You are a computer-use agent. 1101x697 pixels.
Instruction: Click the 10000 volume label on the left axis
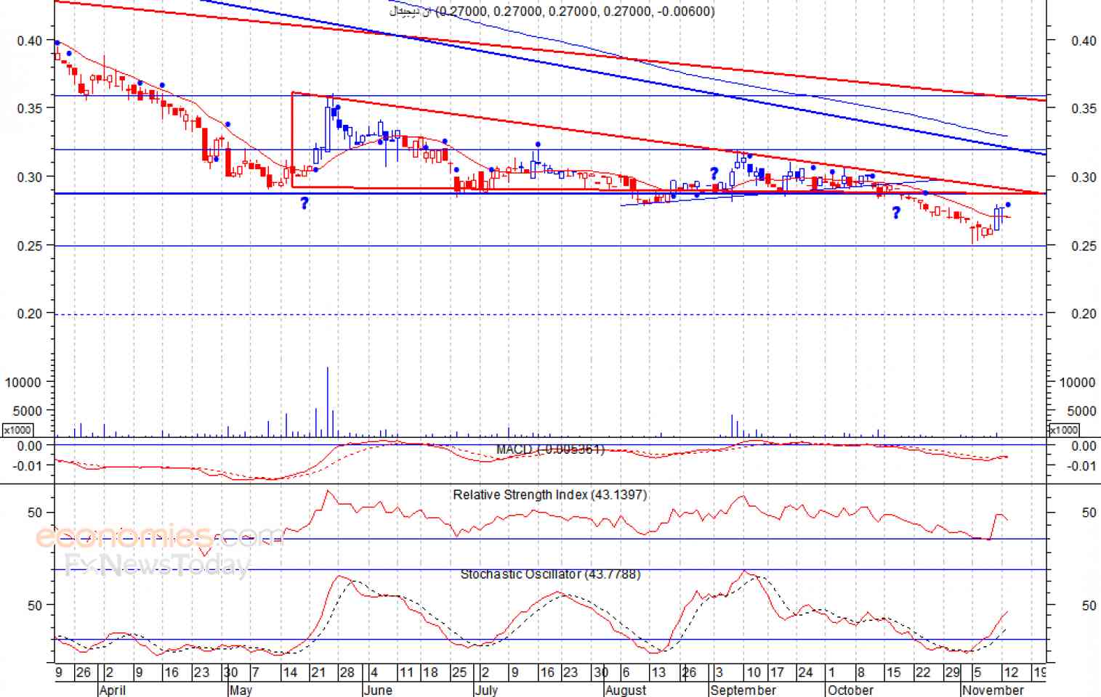[23, 382]
